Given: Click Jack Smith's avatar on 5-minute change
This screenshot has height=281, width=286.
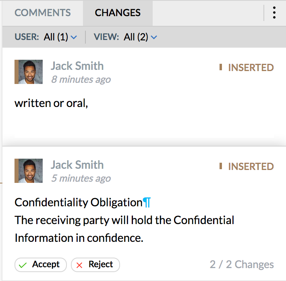Looking at the screenshot, I should click(29, 171).
